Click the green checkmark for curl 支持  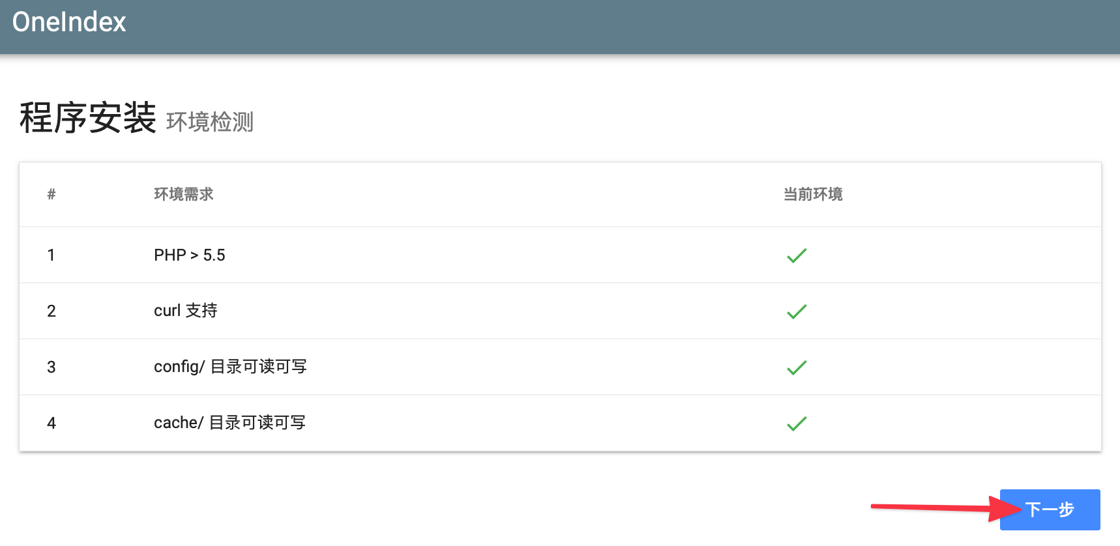coord(797,311)
